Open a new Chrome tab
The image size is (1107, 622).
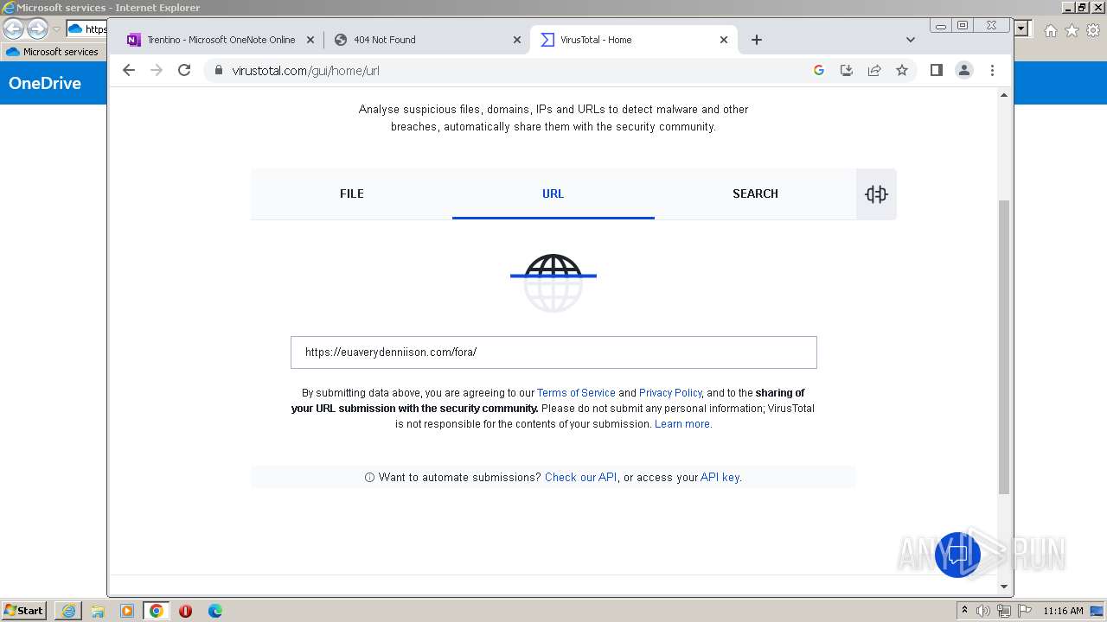pyautogui.click(x=757, y=40)
